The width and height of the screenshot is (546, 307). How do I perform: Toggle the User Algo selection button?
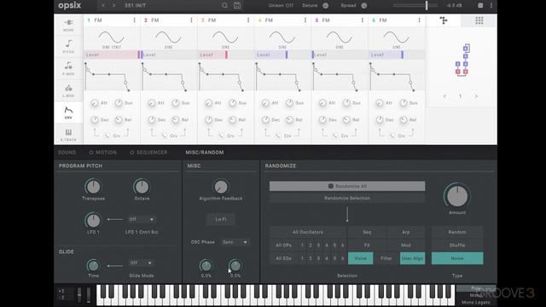(412, 258)
